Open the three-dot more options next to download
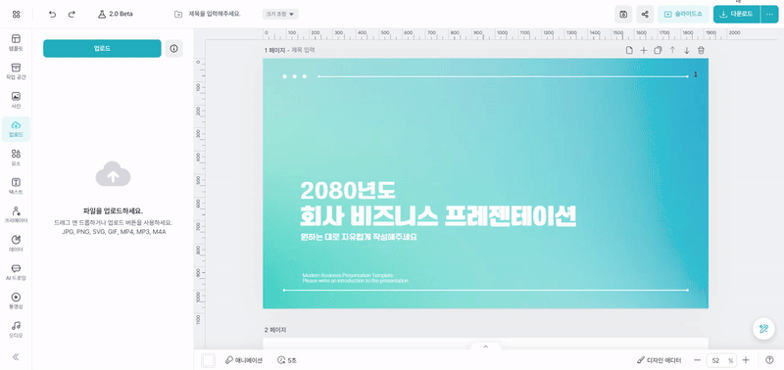Image resolution: width=784 pixels, height=370 pixels. tap(769, 14)
